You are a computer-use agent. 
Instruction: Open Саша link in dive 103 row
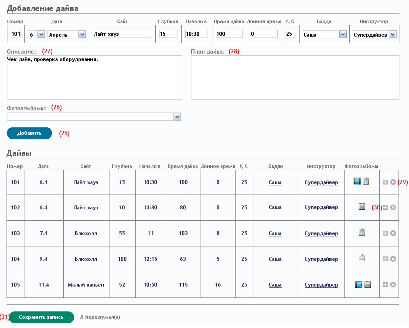pos(275,233)
